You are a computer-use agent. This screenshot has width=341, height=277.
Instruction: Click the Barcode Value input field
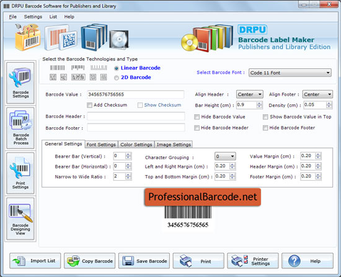[x=136, y=94]
